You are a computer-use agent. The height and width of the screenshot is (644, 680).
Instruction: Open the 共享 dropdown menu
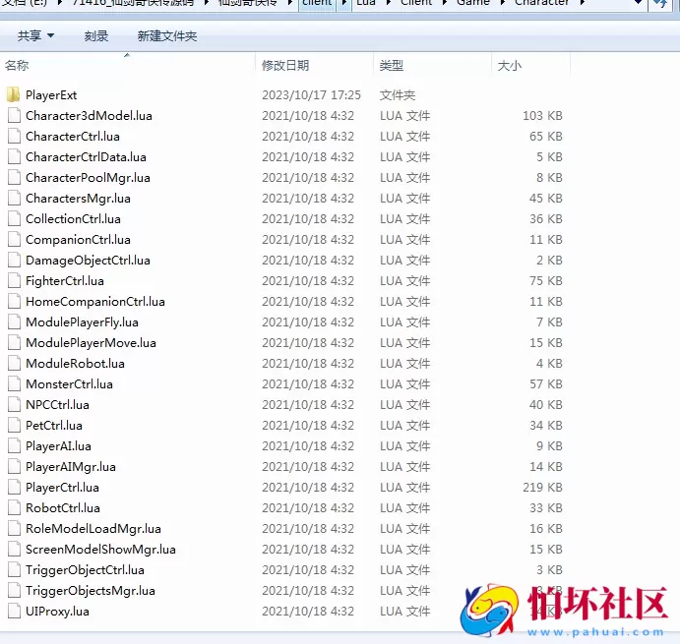(x=35, y=36)
